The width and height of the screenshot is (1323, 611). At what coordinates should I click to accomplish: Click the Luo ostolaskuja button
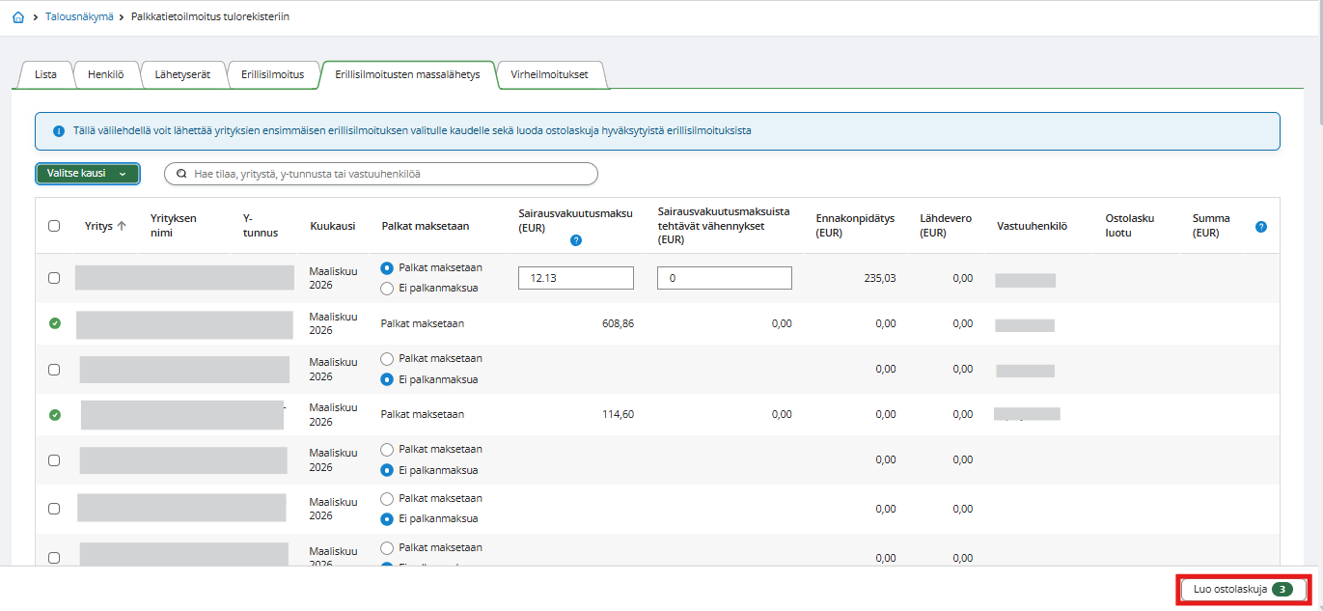coord(1242,589)
